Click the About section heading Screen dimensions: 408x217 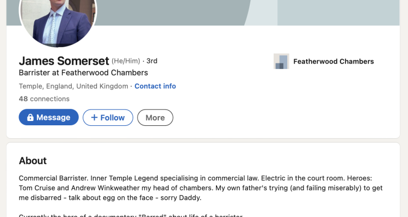coord(33,161)
